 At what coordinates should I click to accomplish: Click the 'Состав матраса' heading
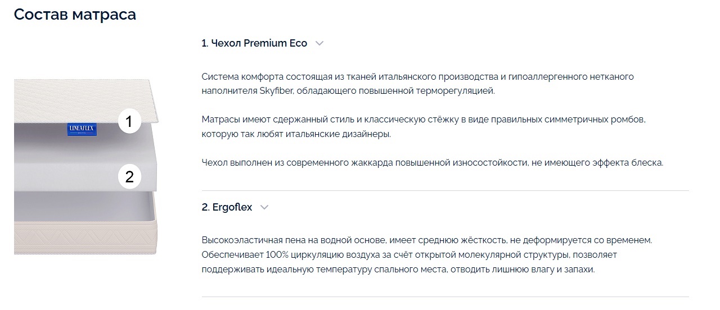[x=75, y=14]
